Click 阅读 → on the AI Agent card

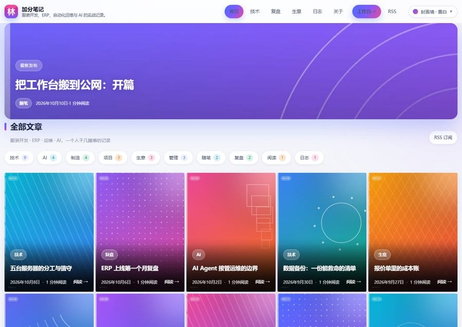262,282
